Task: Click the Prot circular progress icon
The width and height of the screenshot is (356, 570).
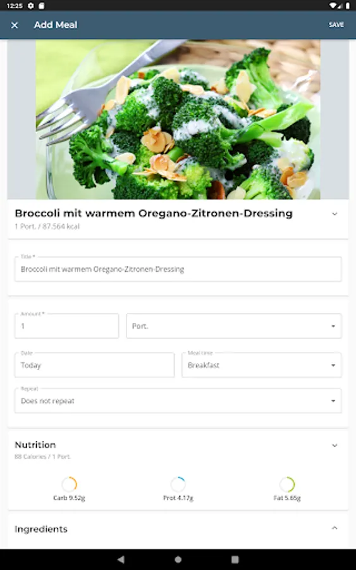Action: 178,484
